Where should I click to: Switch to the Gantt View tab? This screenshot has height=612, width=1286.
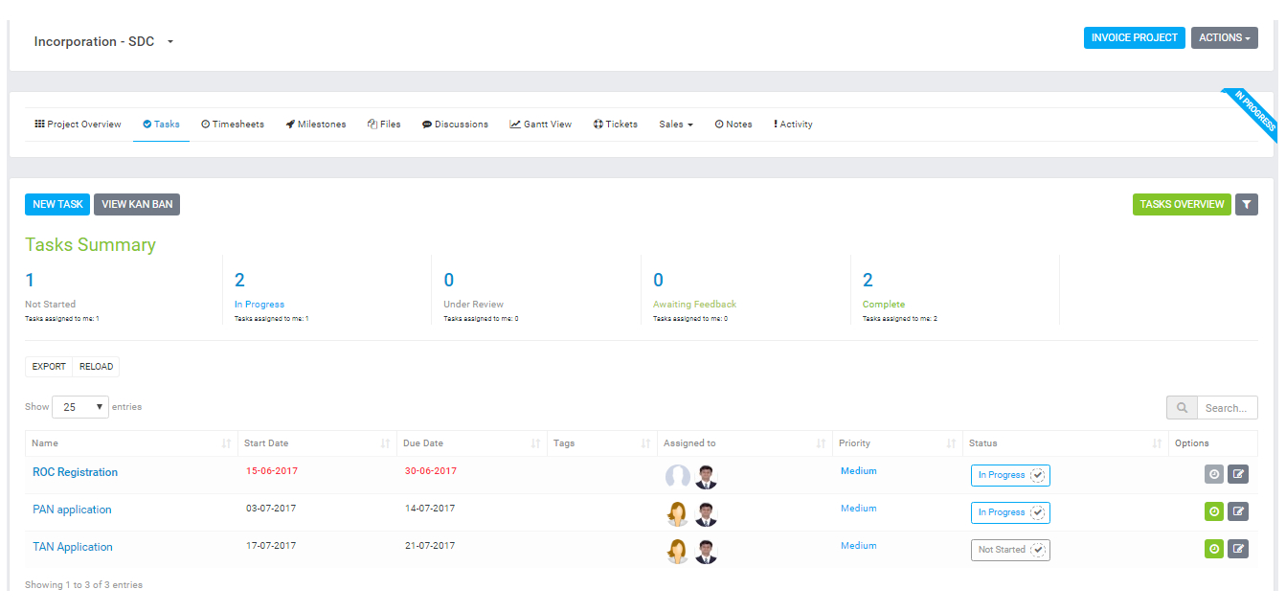[x=541, y=125]
